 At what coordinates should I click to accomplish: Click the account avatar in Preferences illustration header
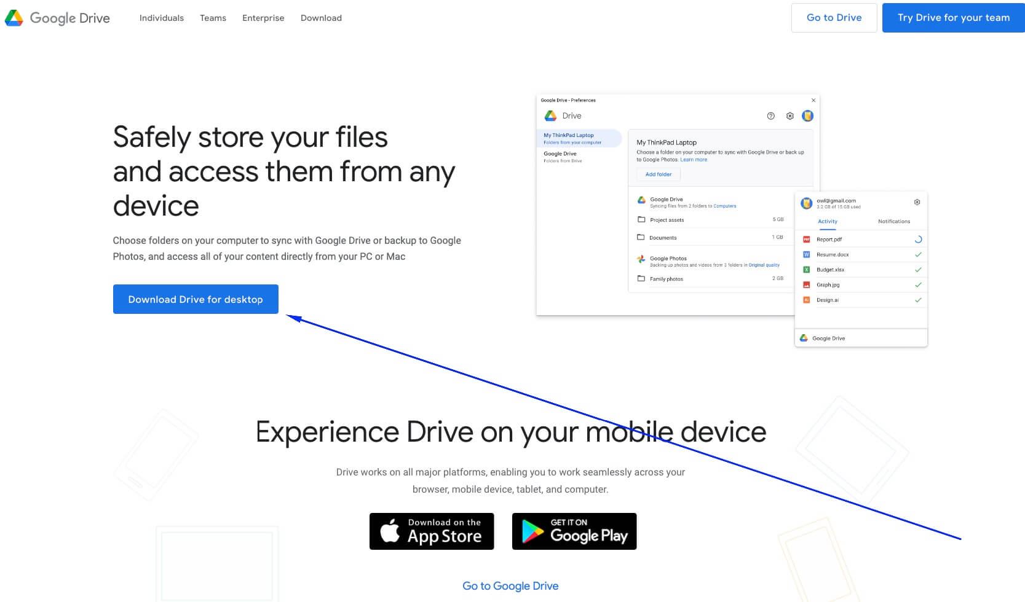click(808, 115)
